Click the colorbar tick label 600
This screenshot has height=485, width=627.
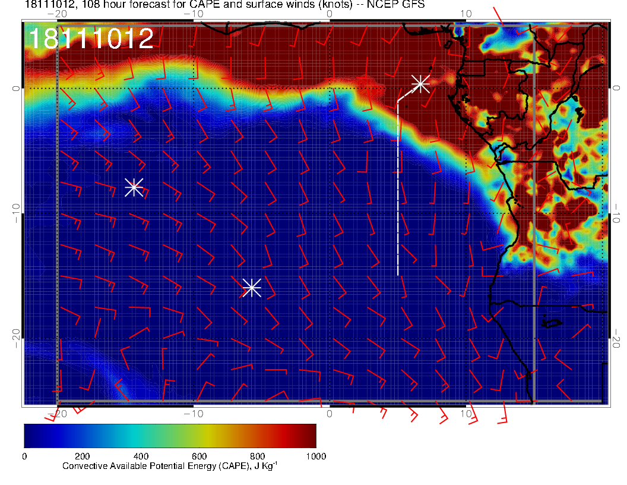(x=199, y=456)
